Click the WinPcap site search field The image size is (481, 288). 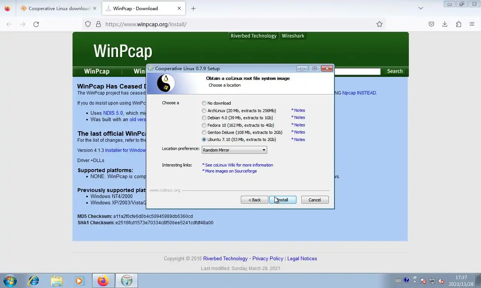pyautogui.click(x=357, y=71)
